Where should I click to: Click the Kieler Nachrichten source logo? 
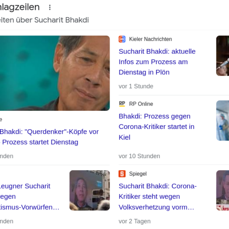point(122,39)
